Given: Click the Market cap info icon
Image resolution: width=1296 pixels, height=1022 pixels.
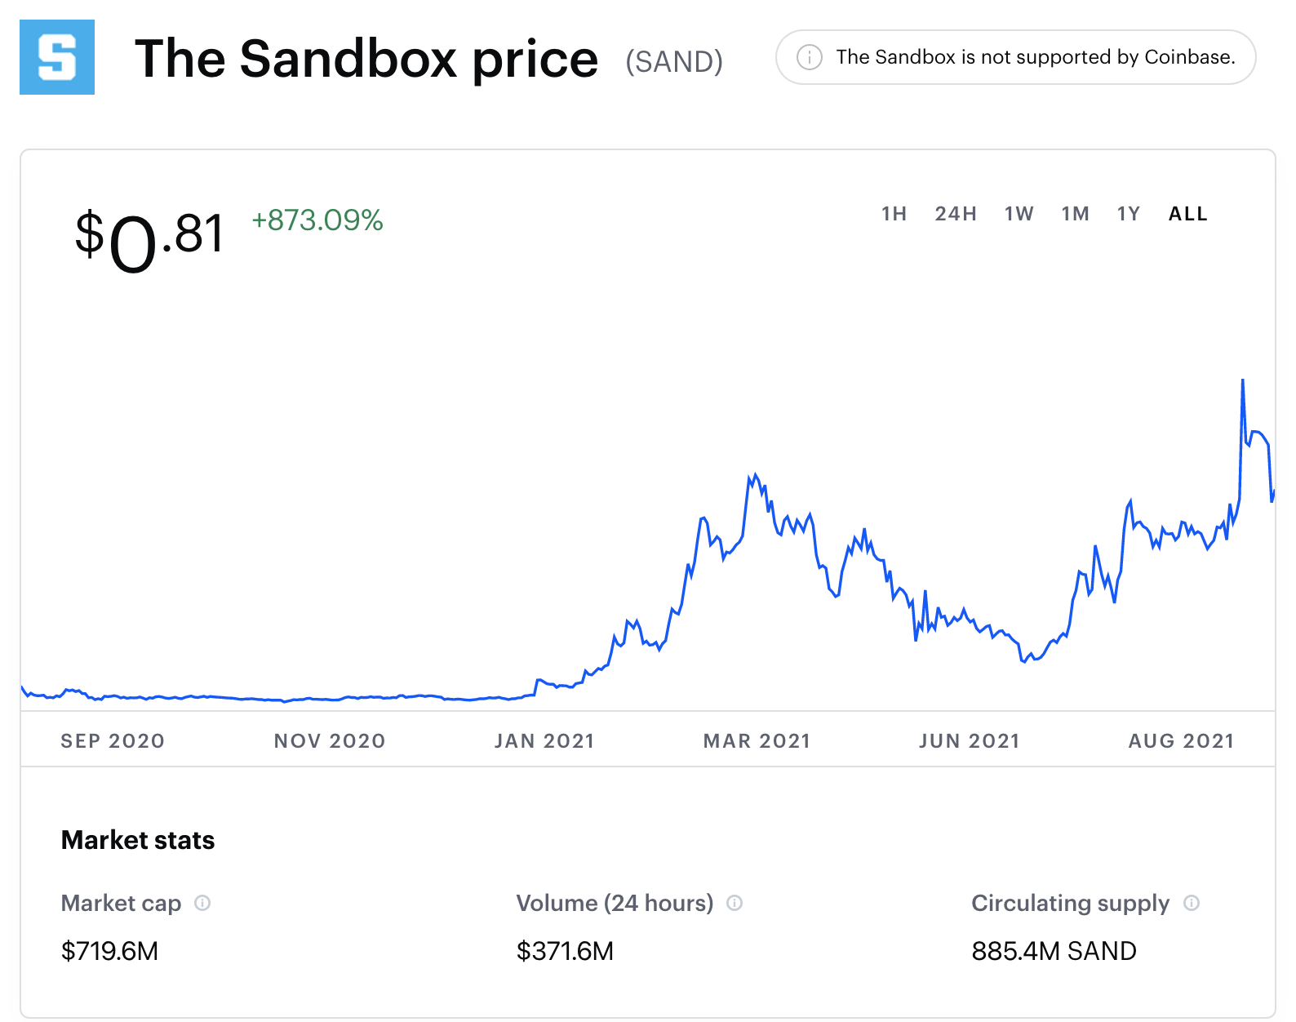Looking at the screenshot, I should coord(202,903).
